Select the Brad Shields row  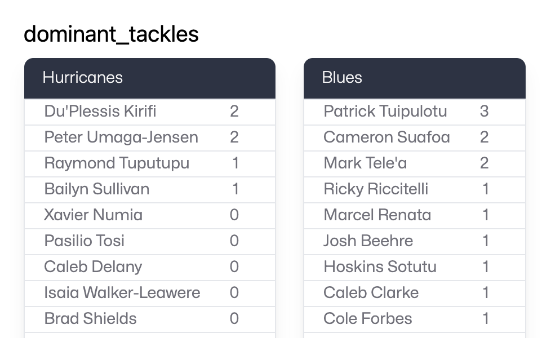(x=91, y=319)
